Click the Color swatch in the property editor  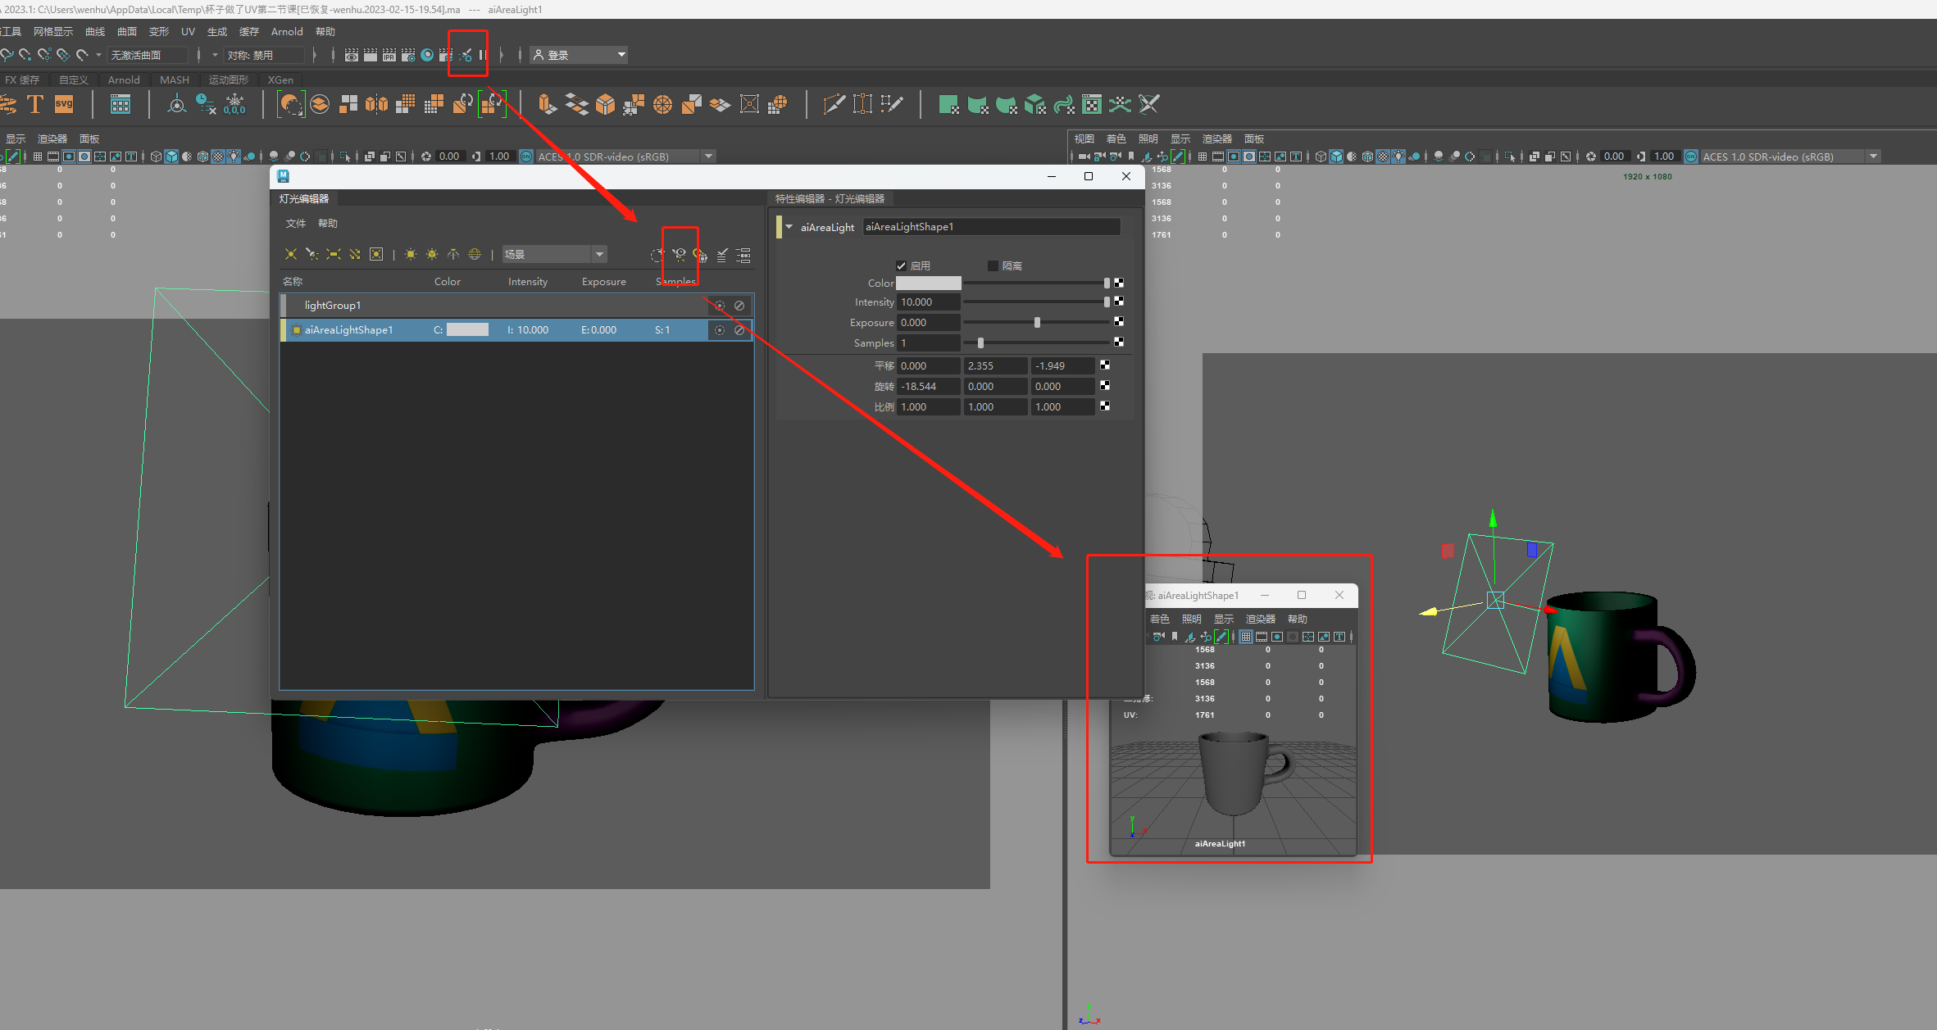tap(928, 283)
